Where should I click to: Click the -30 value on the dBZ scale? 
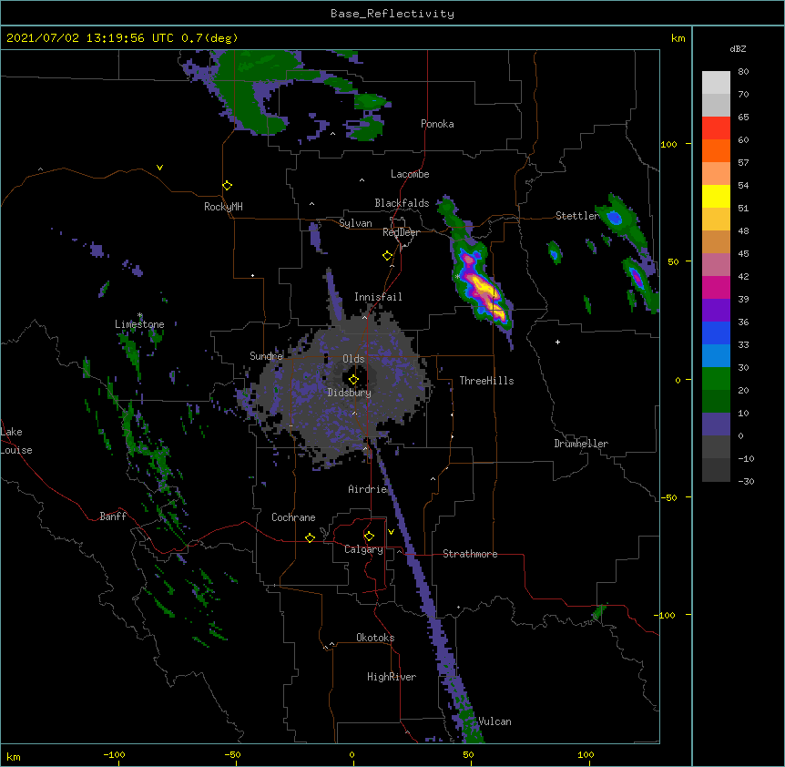(x=746, y=481)
